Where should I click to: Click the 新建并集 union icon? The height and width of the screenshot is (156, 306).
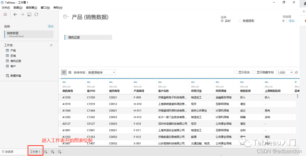click(x=7, y=76)
